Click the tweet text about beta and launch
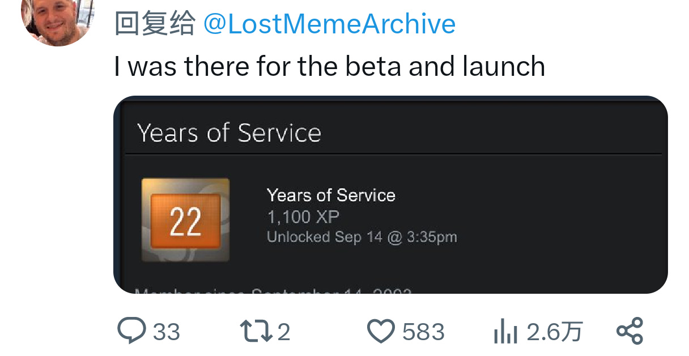689x356 pixels. pos(329,66)
